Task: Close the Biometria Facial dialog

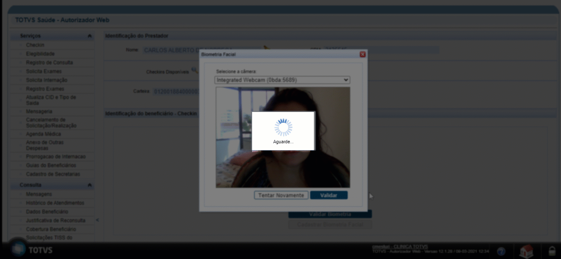Action: pyautogui.click(x=362, y=54)
